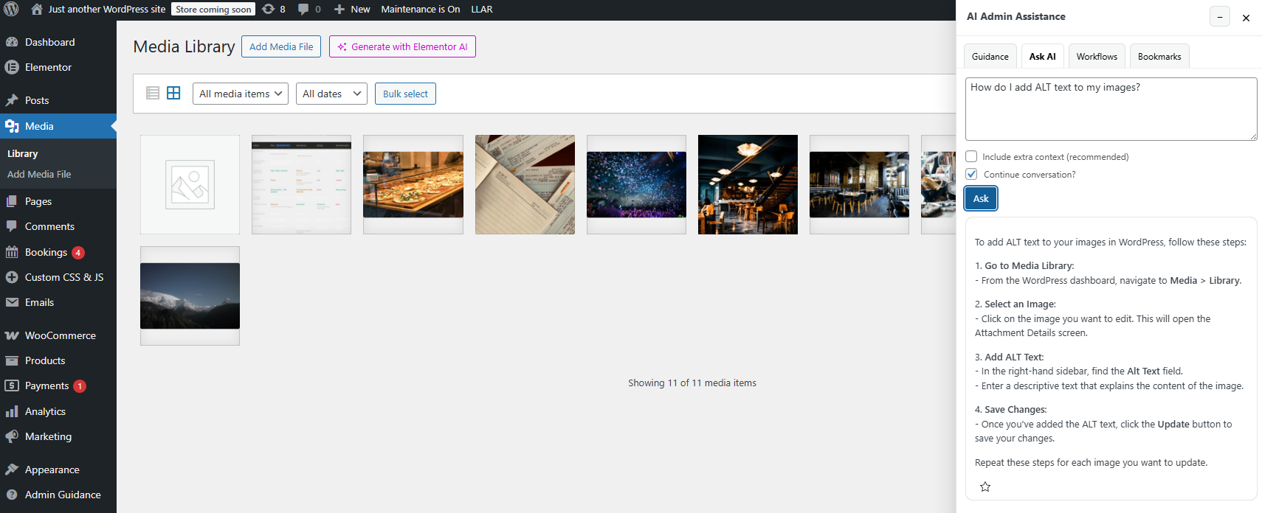
Task: Open the pizza counter image thumbnail
Action: [x=413, y=184]
